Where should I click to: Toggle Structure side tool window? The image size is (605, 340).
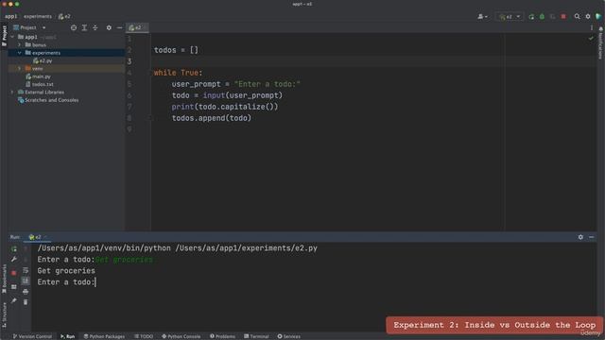pos(4,314)
